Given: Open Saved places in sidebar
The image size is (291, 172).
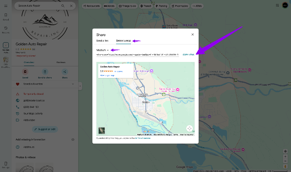Looking at the screenshot, I should coord(6,17).
